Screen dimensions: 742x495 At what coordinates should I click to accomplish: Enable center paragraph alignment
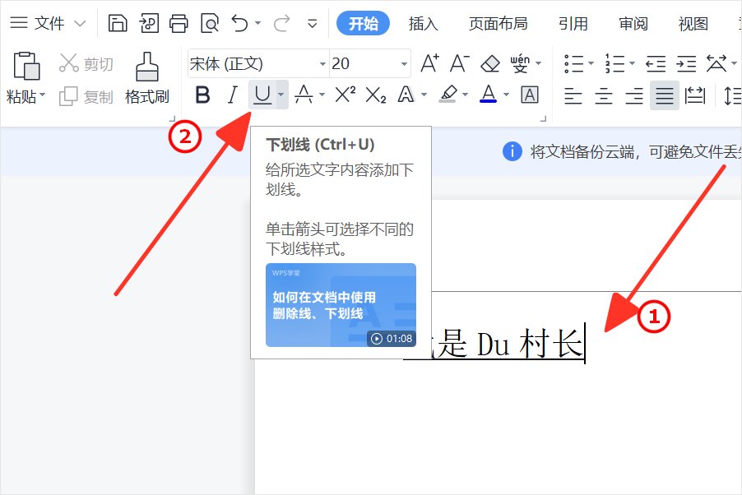click(x=603, y=95)
